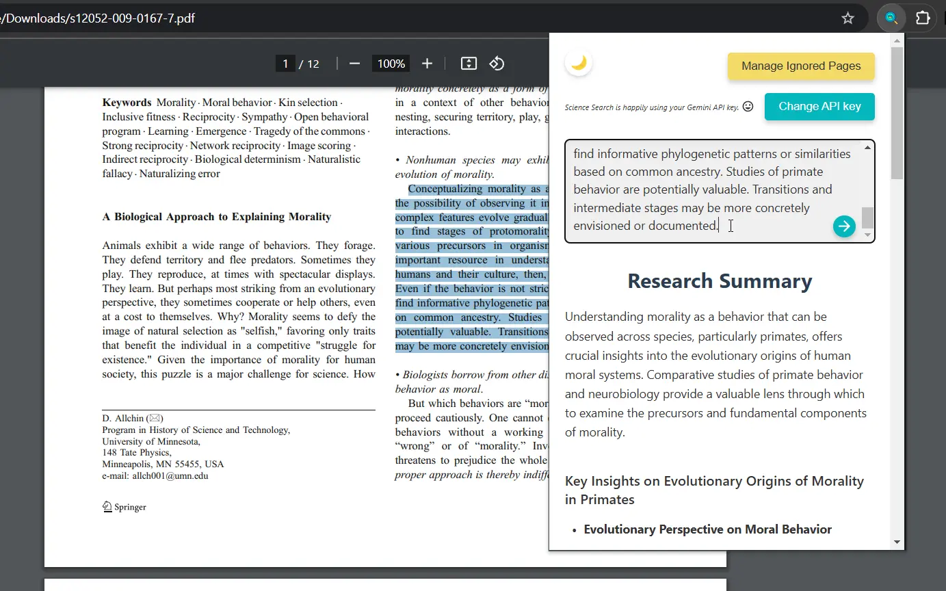Click the text area scroll-up arrow

(867, 147)
